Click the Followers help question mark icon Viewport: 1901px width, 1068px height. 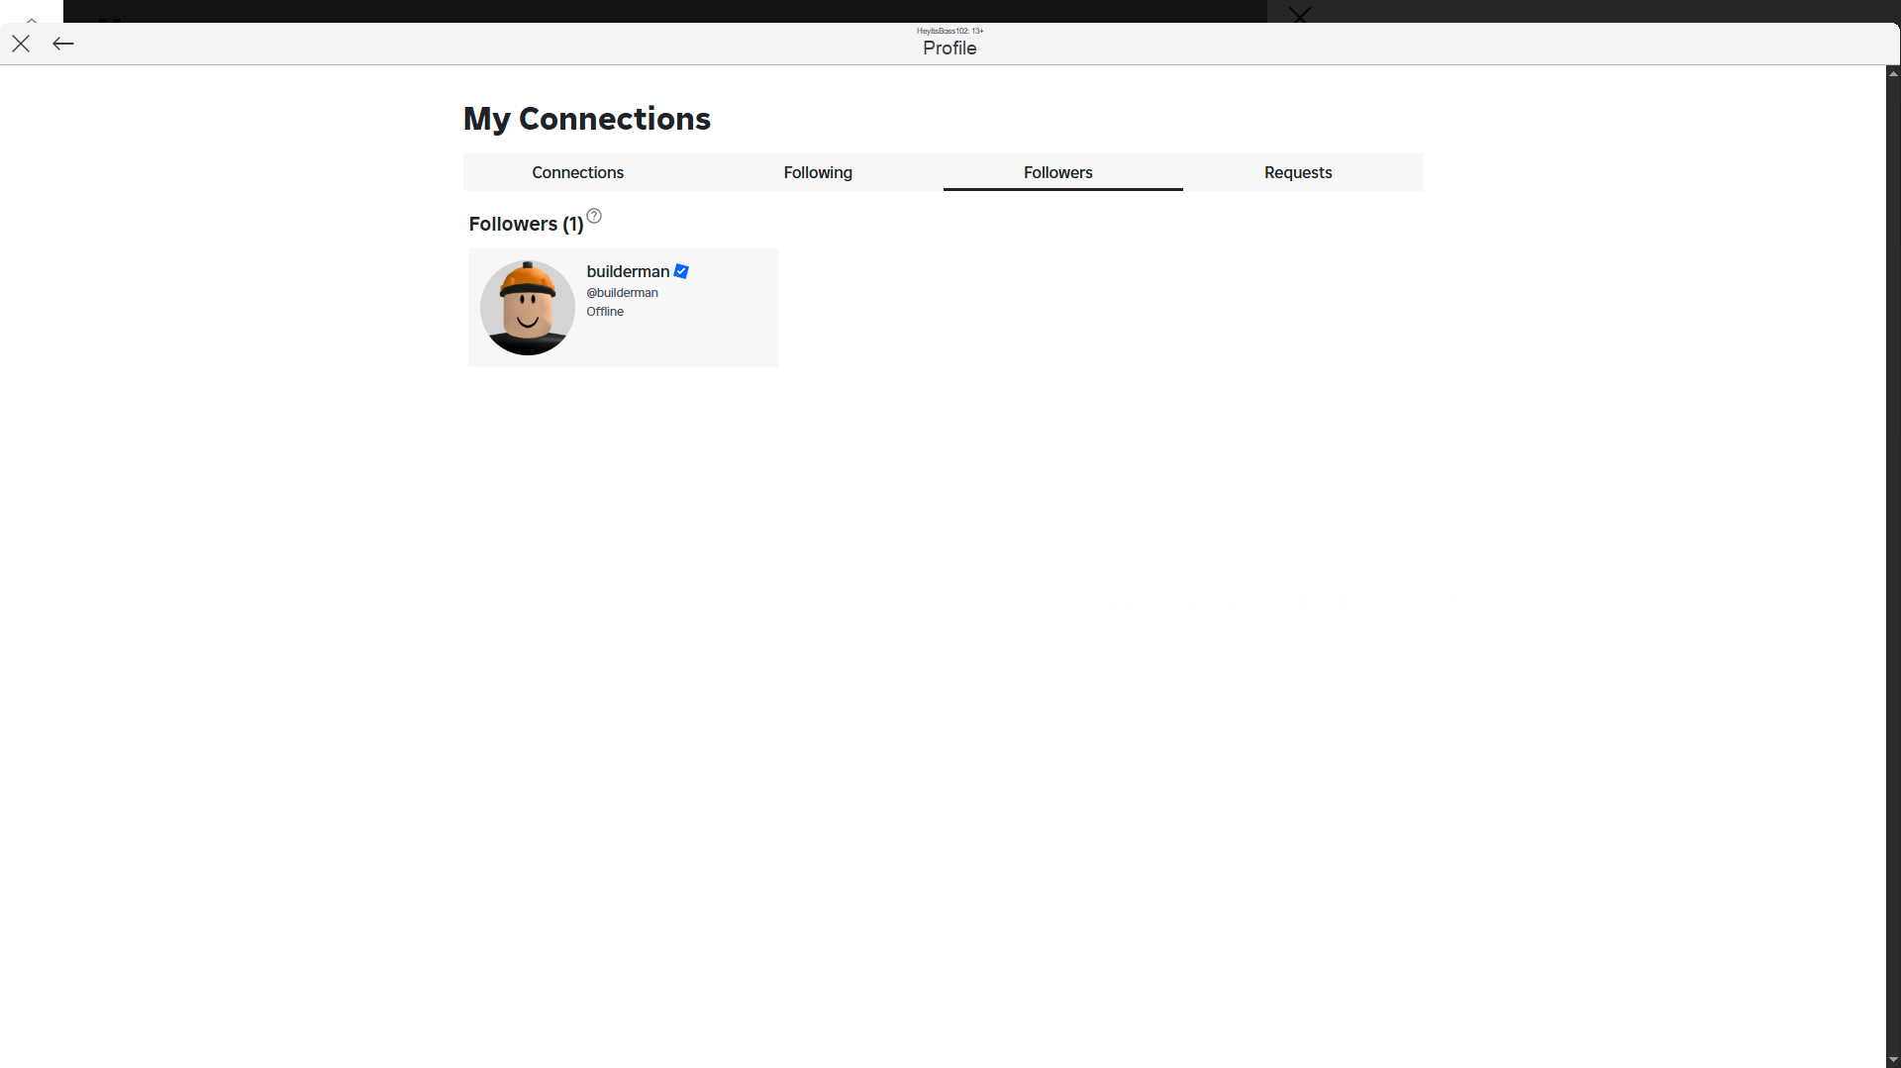[x=594, y=216]
